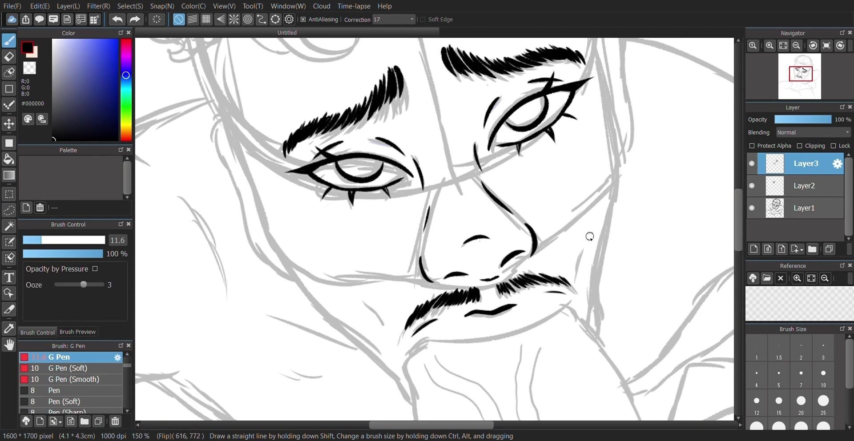
Task: Open the Blending mode dropdown
Action: click(x=813, y=132)
